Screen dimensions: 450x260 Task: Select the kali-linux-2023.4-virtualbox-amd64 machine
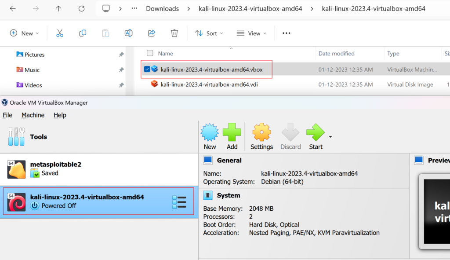pos(98,201)
